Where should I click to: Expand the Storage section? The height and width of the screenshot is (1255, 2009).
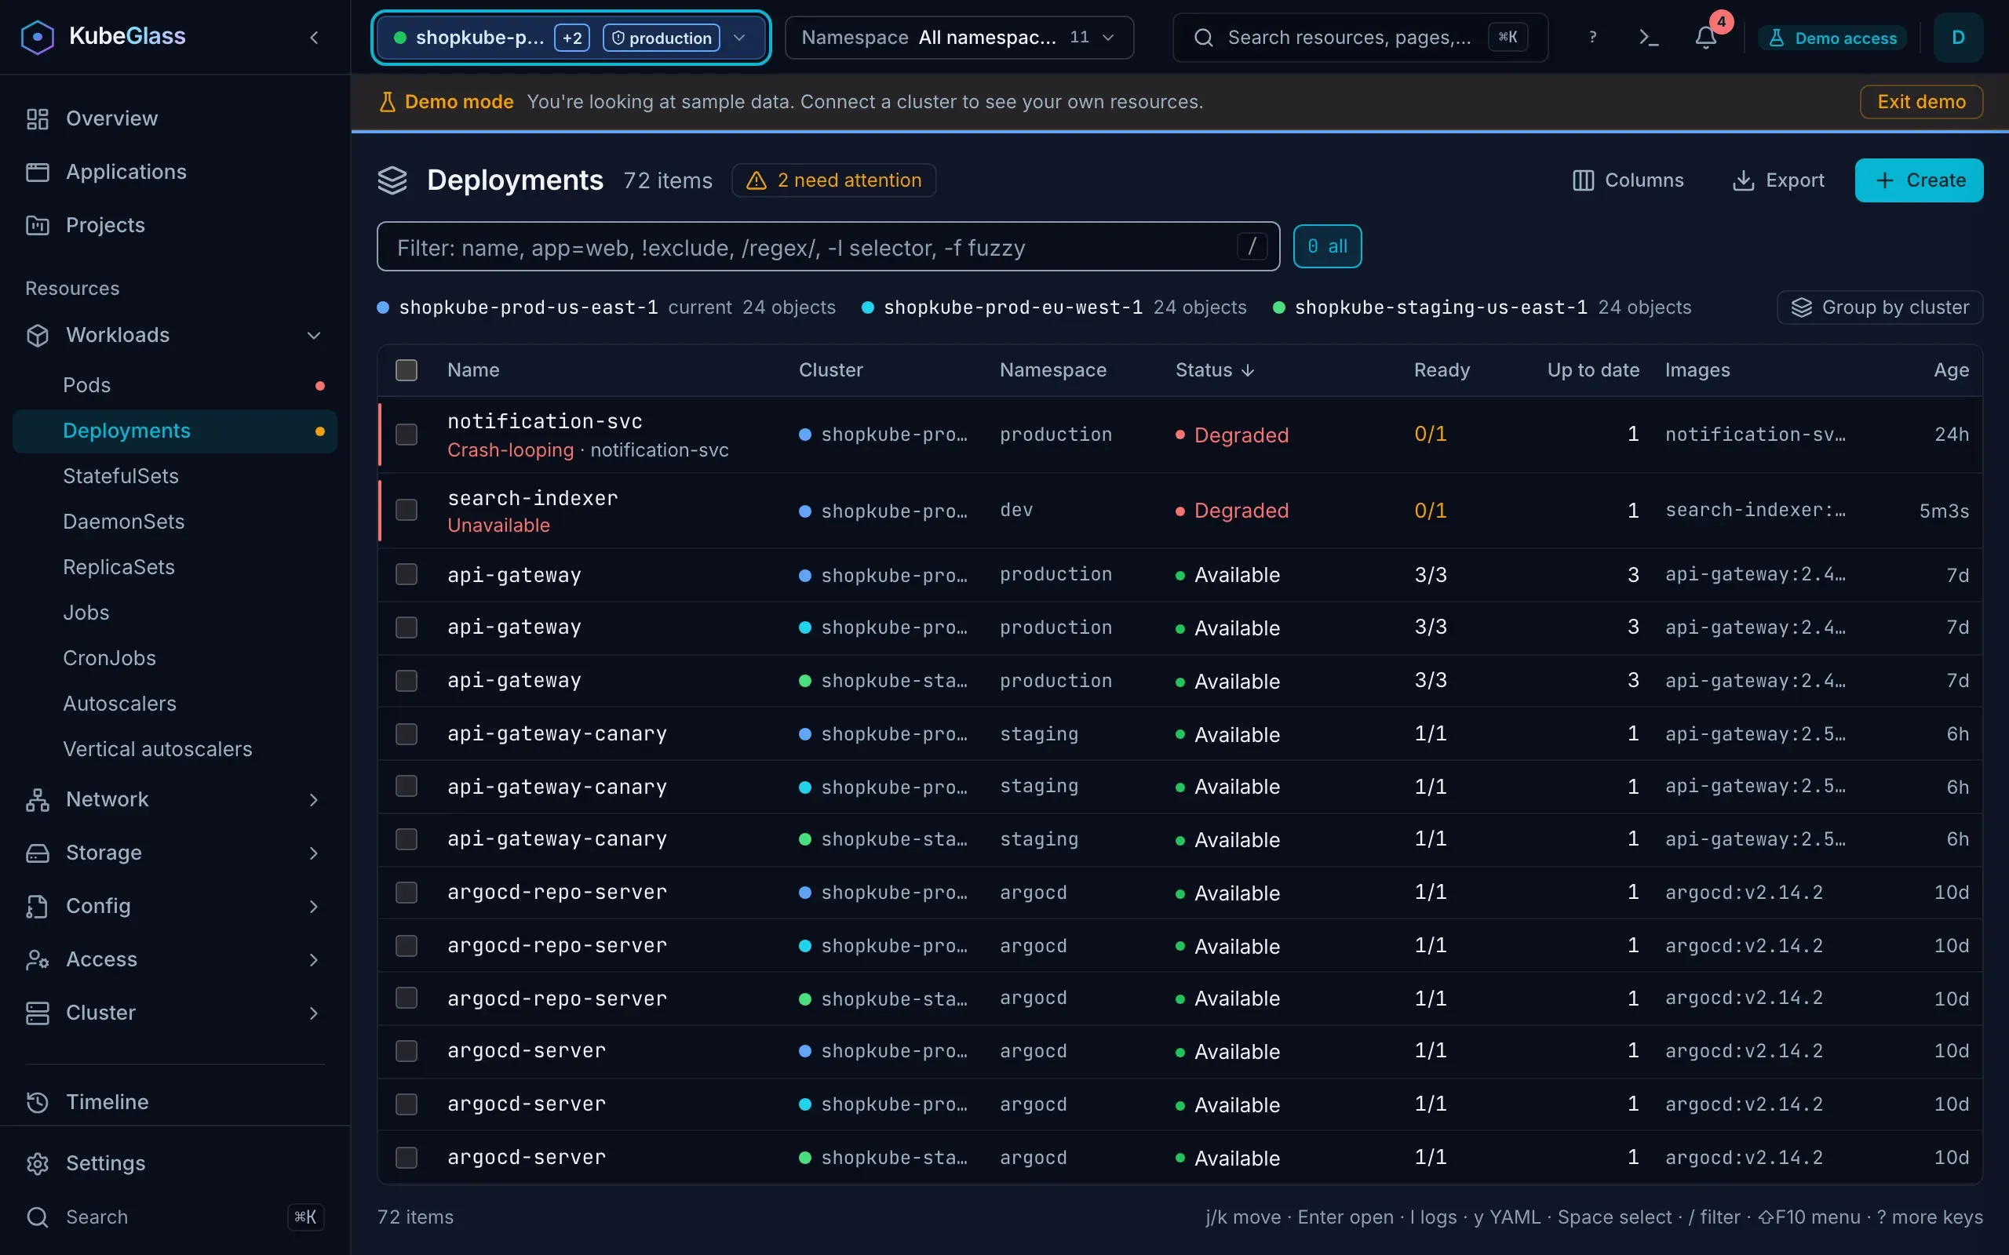(x=174, y=853)
